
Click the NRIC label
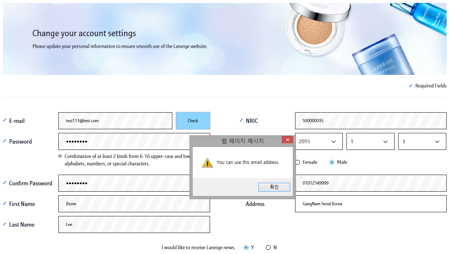252,121
